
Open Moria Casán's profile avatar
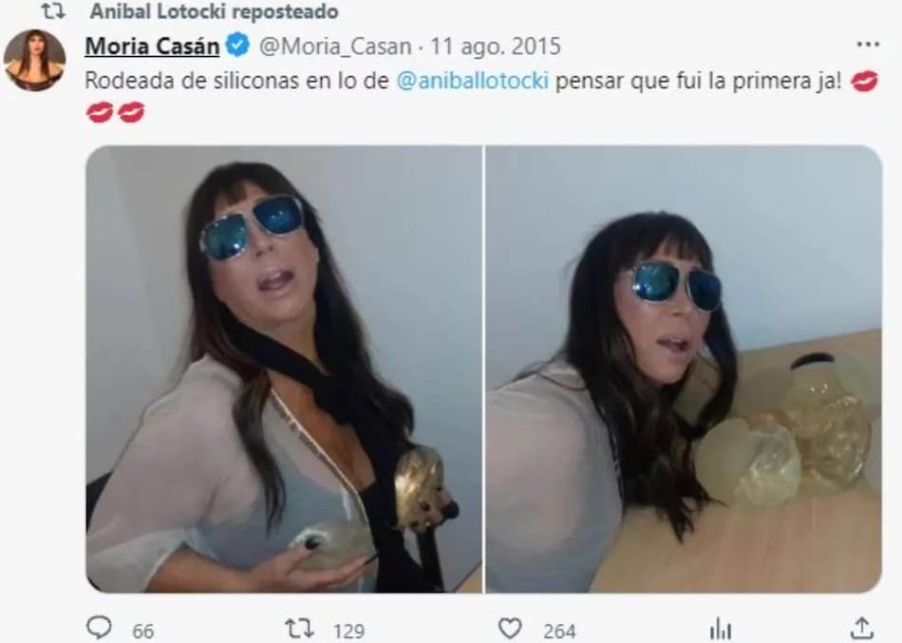[x=34, y=61]
